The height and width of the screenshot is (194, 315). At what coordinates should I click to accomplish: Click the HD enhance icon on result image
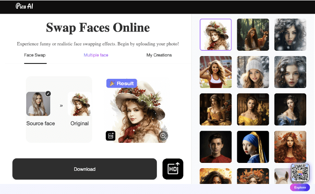(x=111, y=136)
